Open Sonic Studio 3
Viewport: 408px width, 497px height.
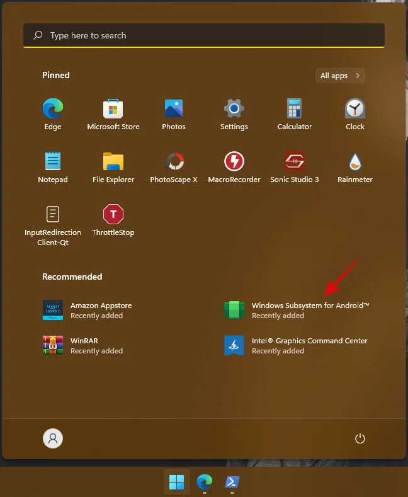pos(295,168)
